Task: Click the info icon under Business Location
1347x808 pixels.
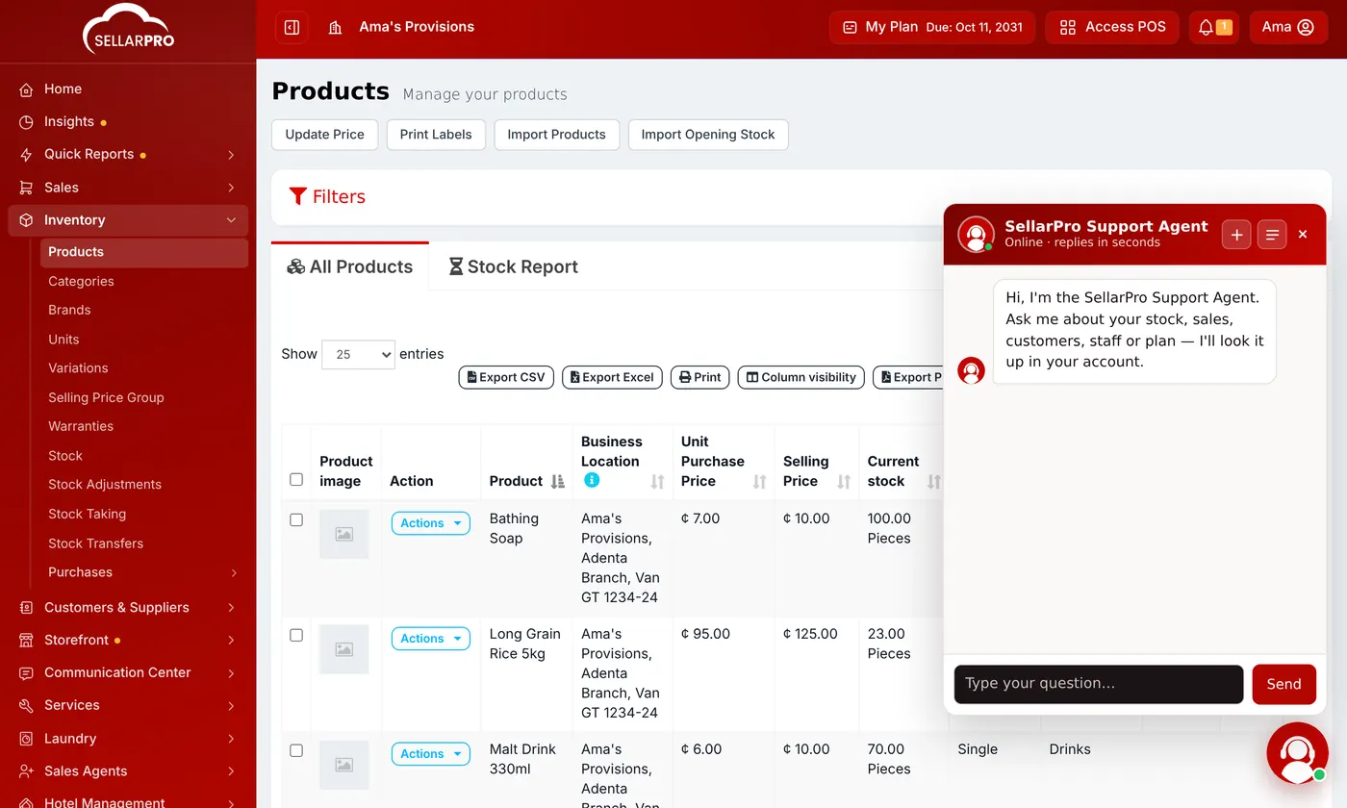Action: 592,480
